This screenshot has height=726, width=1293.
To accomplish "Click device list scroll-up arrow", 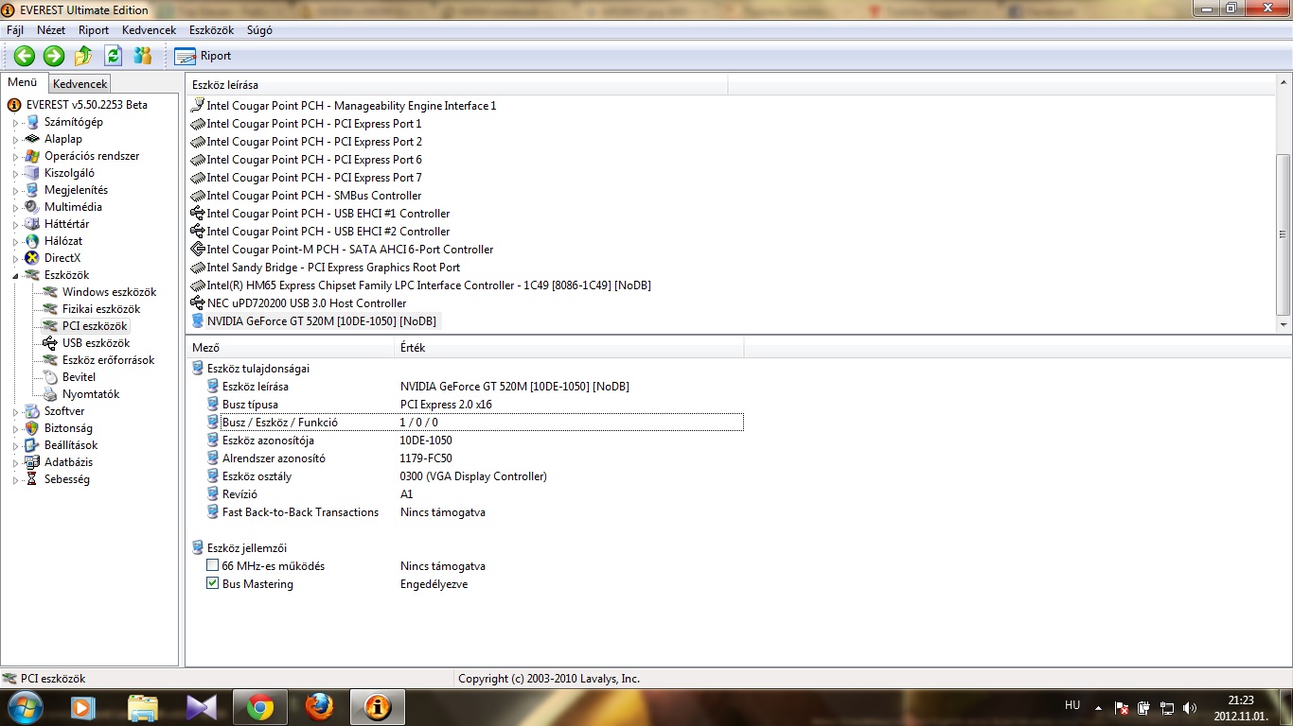I will pos(1284,84).
